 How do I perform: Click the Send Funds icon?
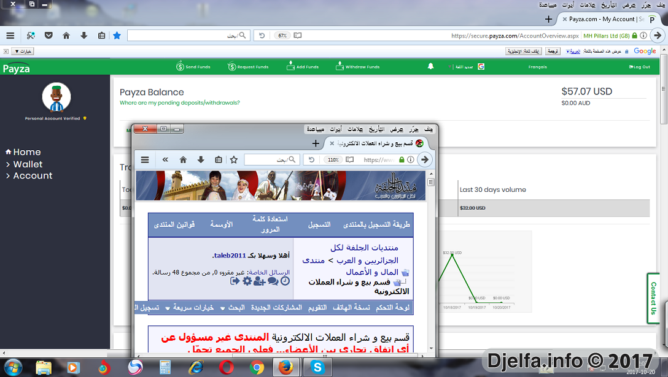[181, 66]
